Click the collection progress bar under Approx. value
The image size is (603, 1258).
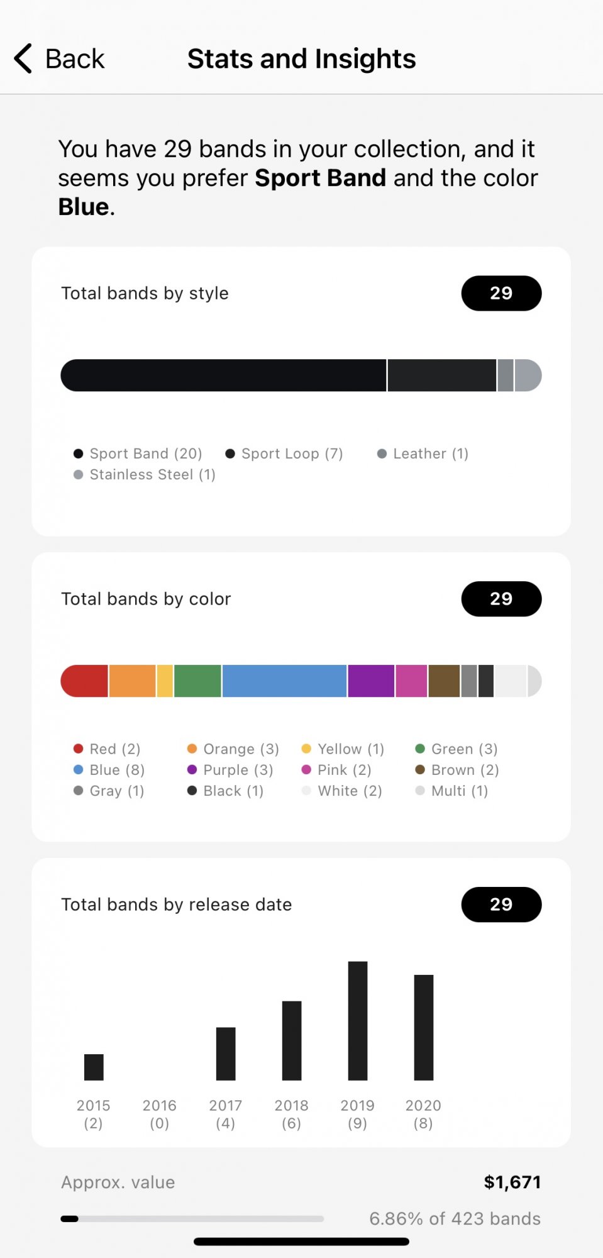point(192,1218)
